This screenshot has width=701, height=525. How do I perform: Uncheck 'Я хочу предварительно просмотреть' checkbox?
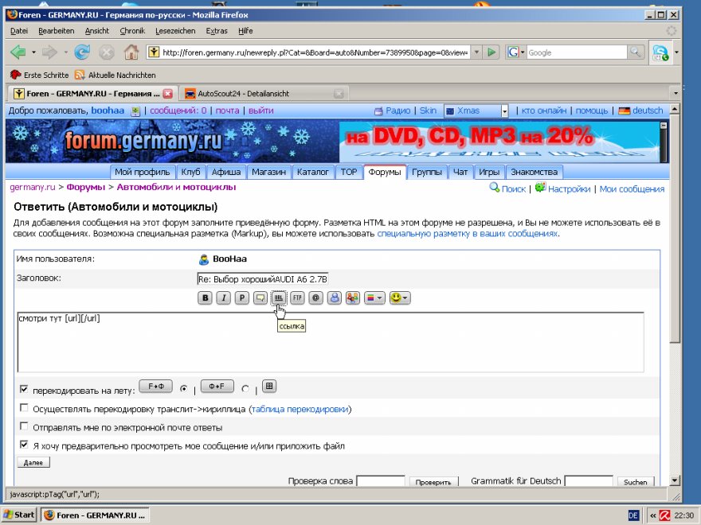click(x=24, y=445)
